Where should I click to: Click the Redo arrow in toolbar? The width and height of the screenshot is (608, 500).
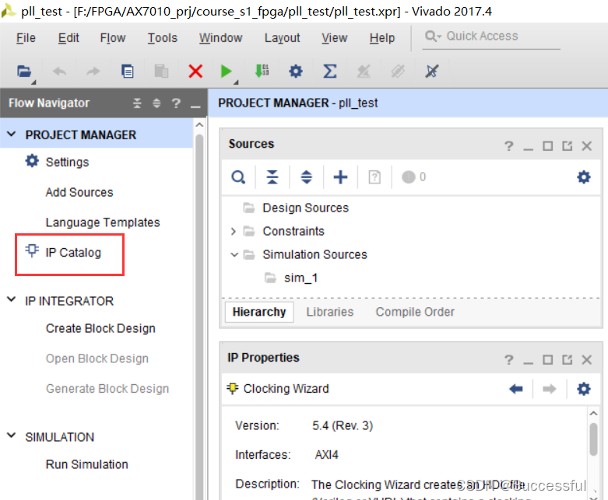pos(93,72)
